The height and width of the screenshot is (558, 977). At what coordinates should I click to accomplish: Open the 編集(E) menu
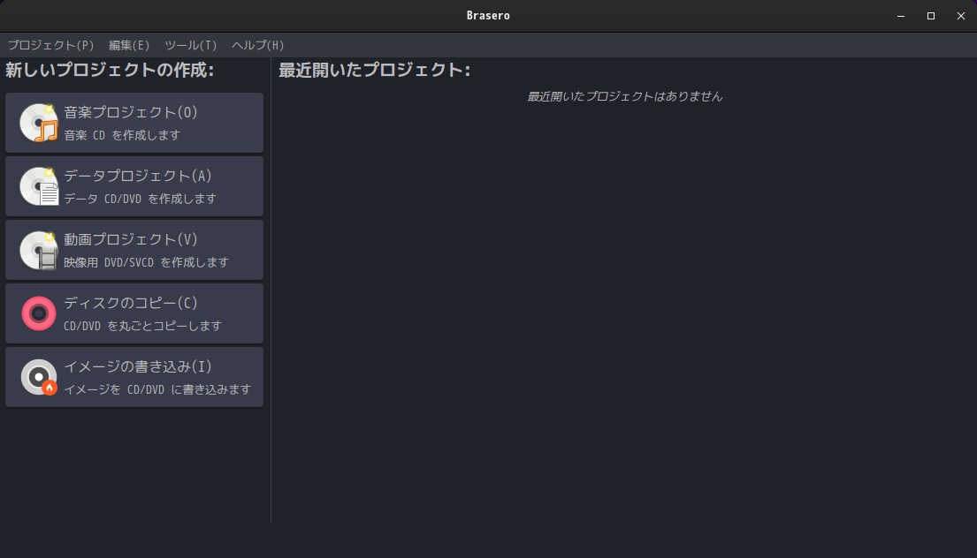(x=129, y=45)
